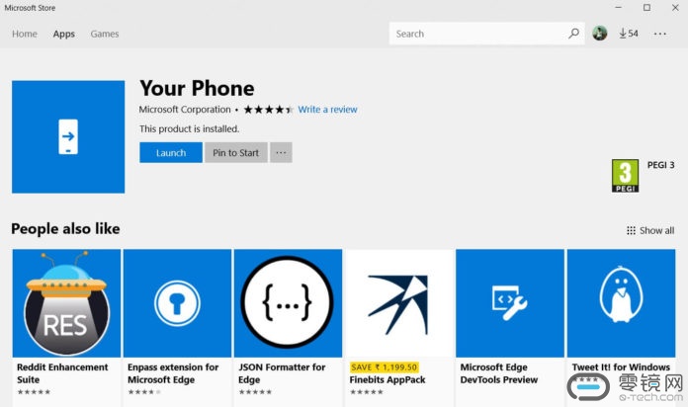688x407 pixels.
Task: Click the Enpass extension for Microsoft Edge title
Action: tap(173, 373)
